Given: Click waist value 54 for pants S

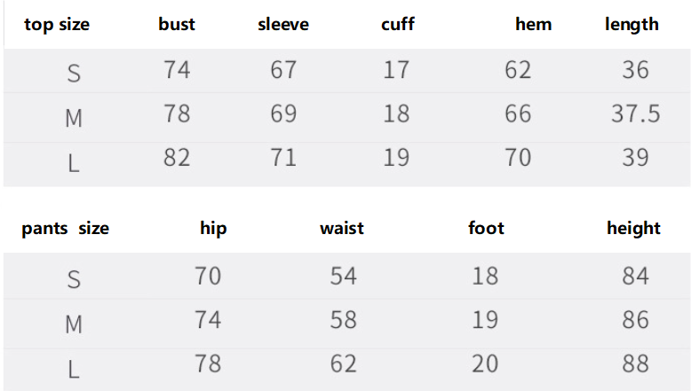Looking at the screenshot, I should coord(343,277).
